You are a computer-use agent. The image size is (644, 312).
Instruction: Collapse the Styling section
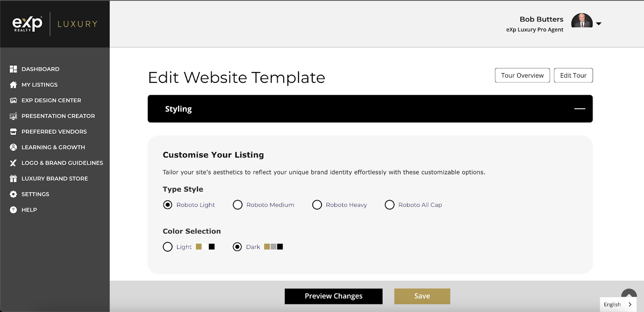click(x=580, y=109)
